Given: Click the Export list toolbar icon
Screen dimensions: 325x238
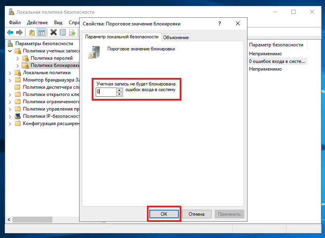Looking at the screenshot, I should (x=71, y=32).
